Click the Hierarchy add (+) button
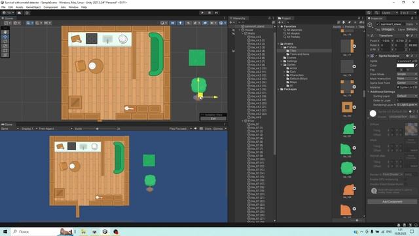Viewport: 419px width, 236px height. tap(232, 22)
